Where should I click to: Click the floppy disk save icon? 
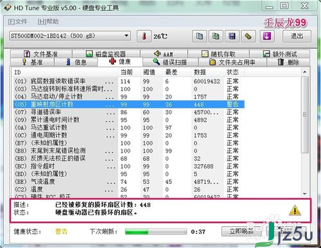click(232, 36)
